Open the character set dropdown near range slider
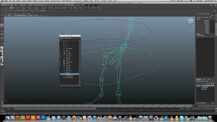This screenshot has width=217, height=122. [x=209, y=109]
